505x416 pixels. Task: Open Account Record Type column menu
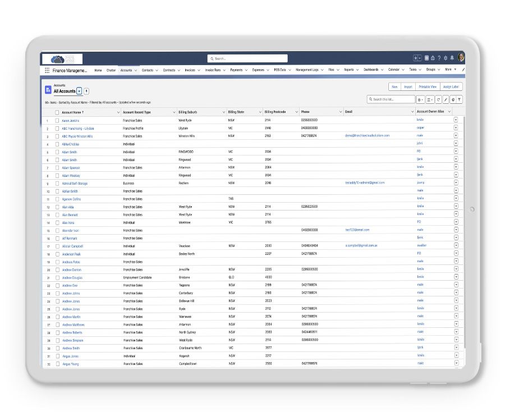click(x=174, y=112)
